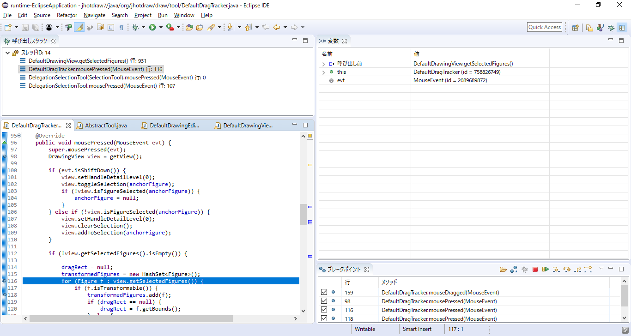The image size is (631, 336).
Task: Open breakpoint panel view menu triangle
Action: [601, 268]
